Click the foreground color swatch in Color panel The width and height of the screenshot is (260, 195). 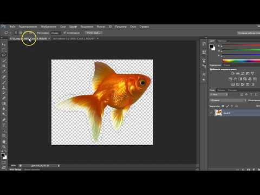pyautogui.click(x=211, y=46)
